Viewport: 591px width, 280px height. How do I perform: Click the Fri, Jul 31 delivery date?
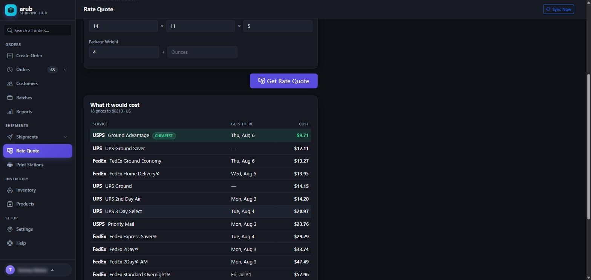coord(241,274)
